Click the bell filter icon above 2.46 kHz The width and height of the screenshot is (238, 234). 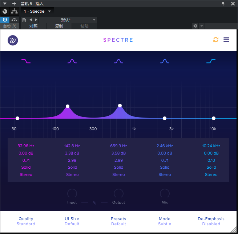pos(165,61)
